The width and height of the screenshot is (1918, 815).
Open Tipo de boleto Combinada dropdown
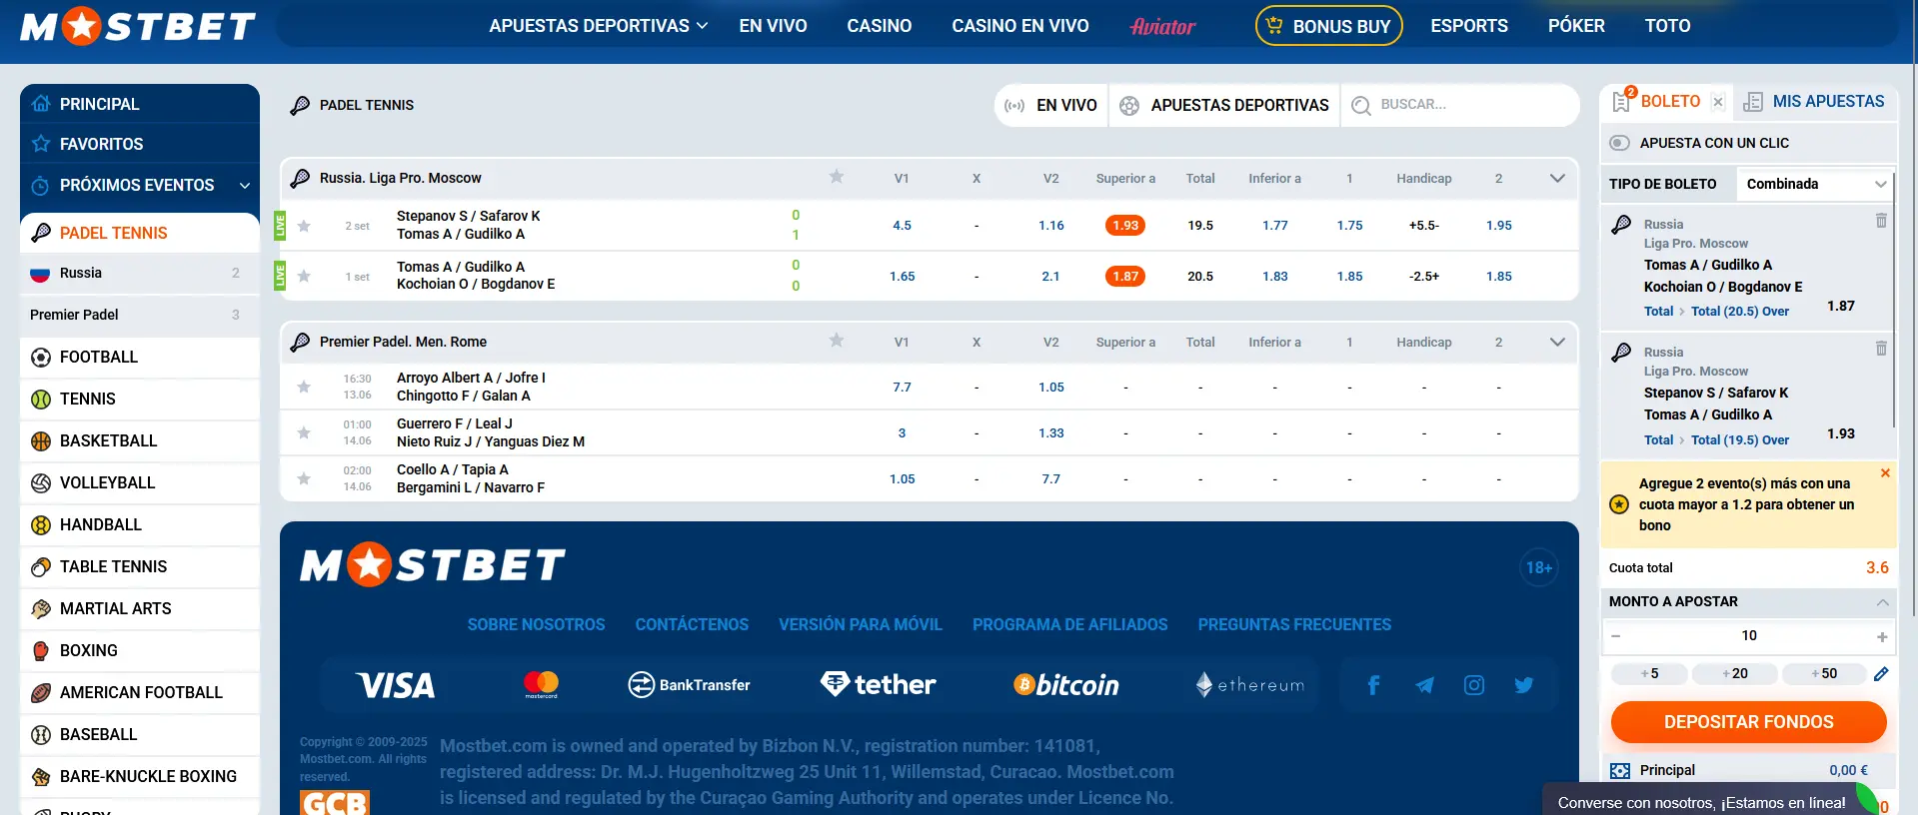coord(1814,184)
